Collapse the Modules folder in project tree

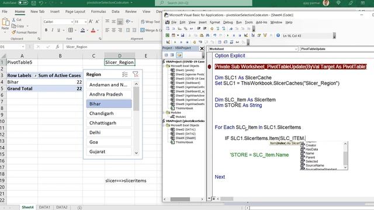coord(164,113)
